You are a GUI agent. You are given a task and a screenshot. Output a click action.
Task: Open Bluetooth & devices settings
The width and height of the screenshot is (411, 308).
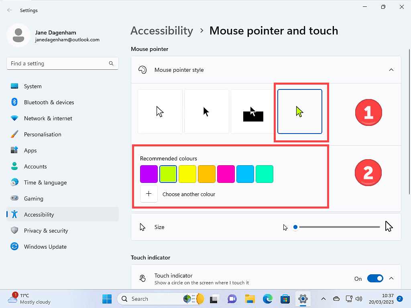tap(49, 102)
